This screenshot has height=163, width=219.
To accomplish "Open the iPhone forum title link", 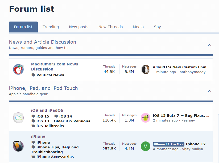I will [38, 136].
